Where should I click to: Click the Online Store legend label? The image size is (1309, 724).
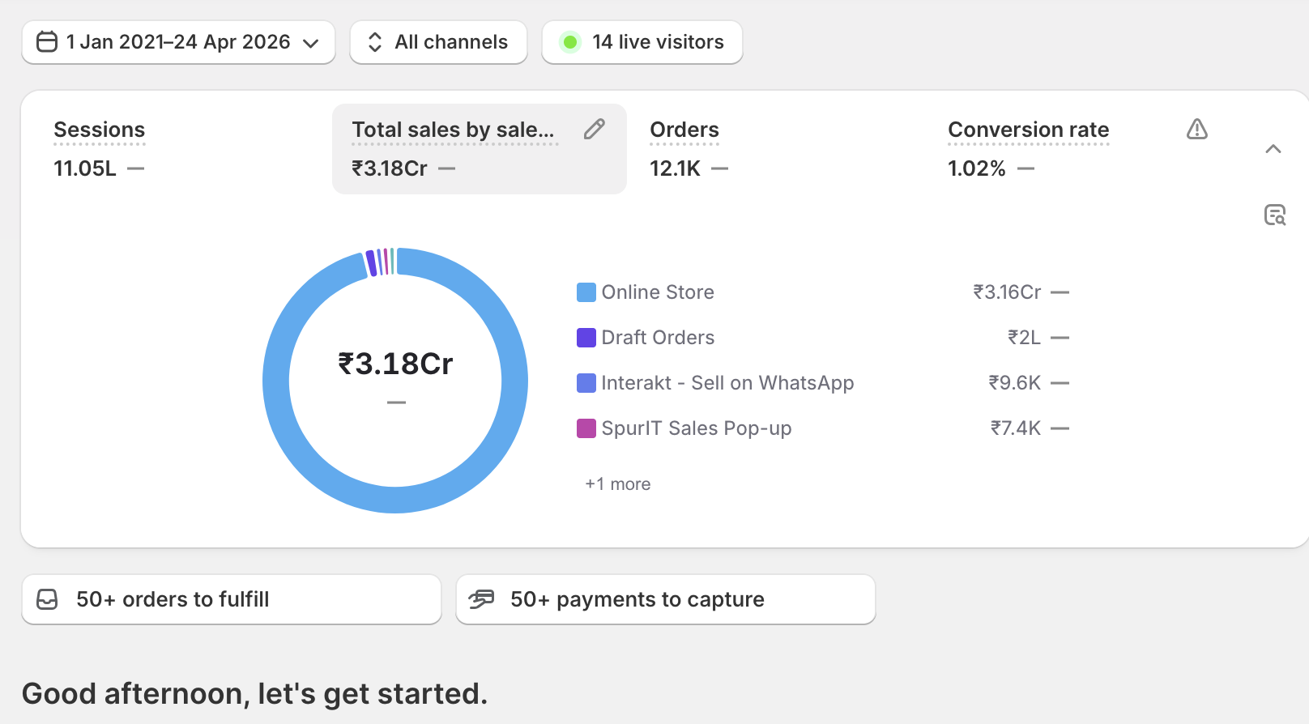pos(658,292)
